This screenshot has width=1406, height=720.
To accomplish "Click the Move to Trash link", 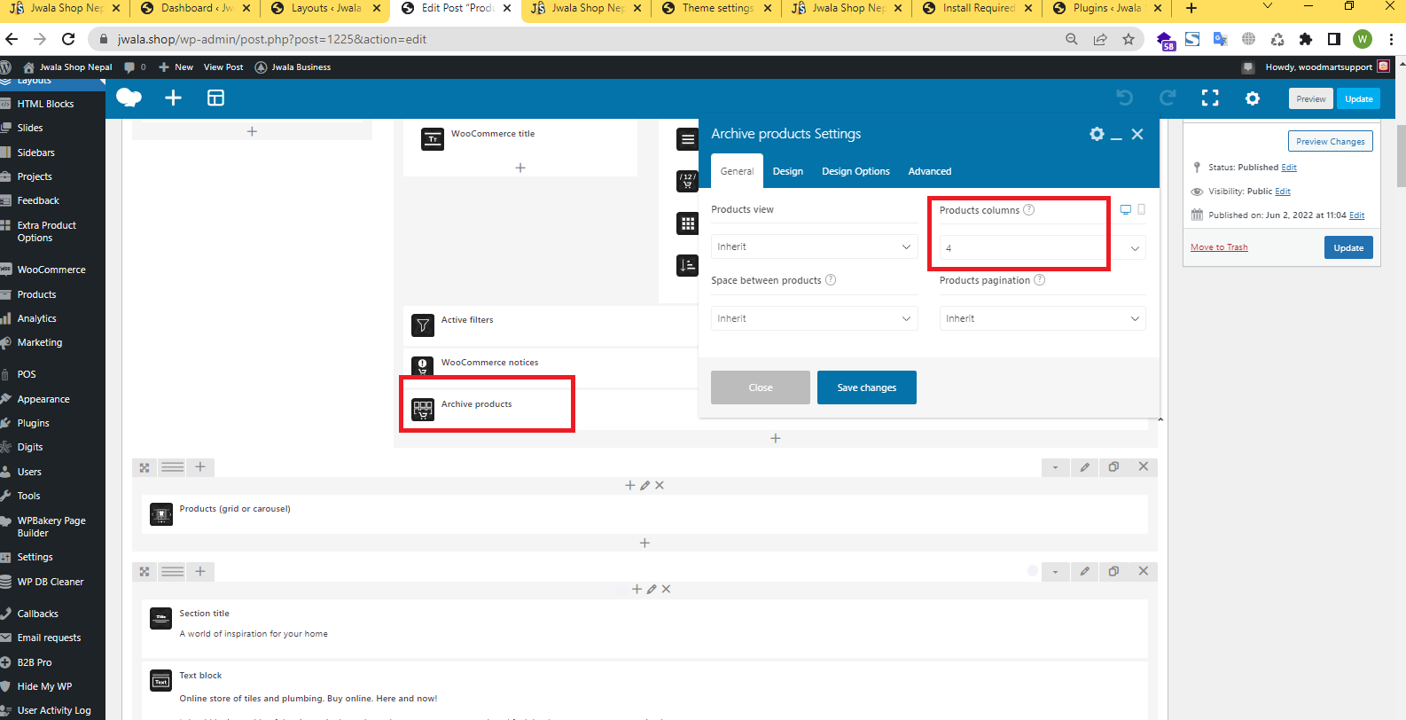I will tap(1219, 247).
